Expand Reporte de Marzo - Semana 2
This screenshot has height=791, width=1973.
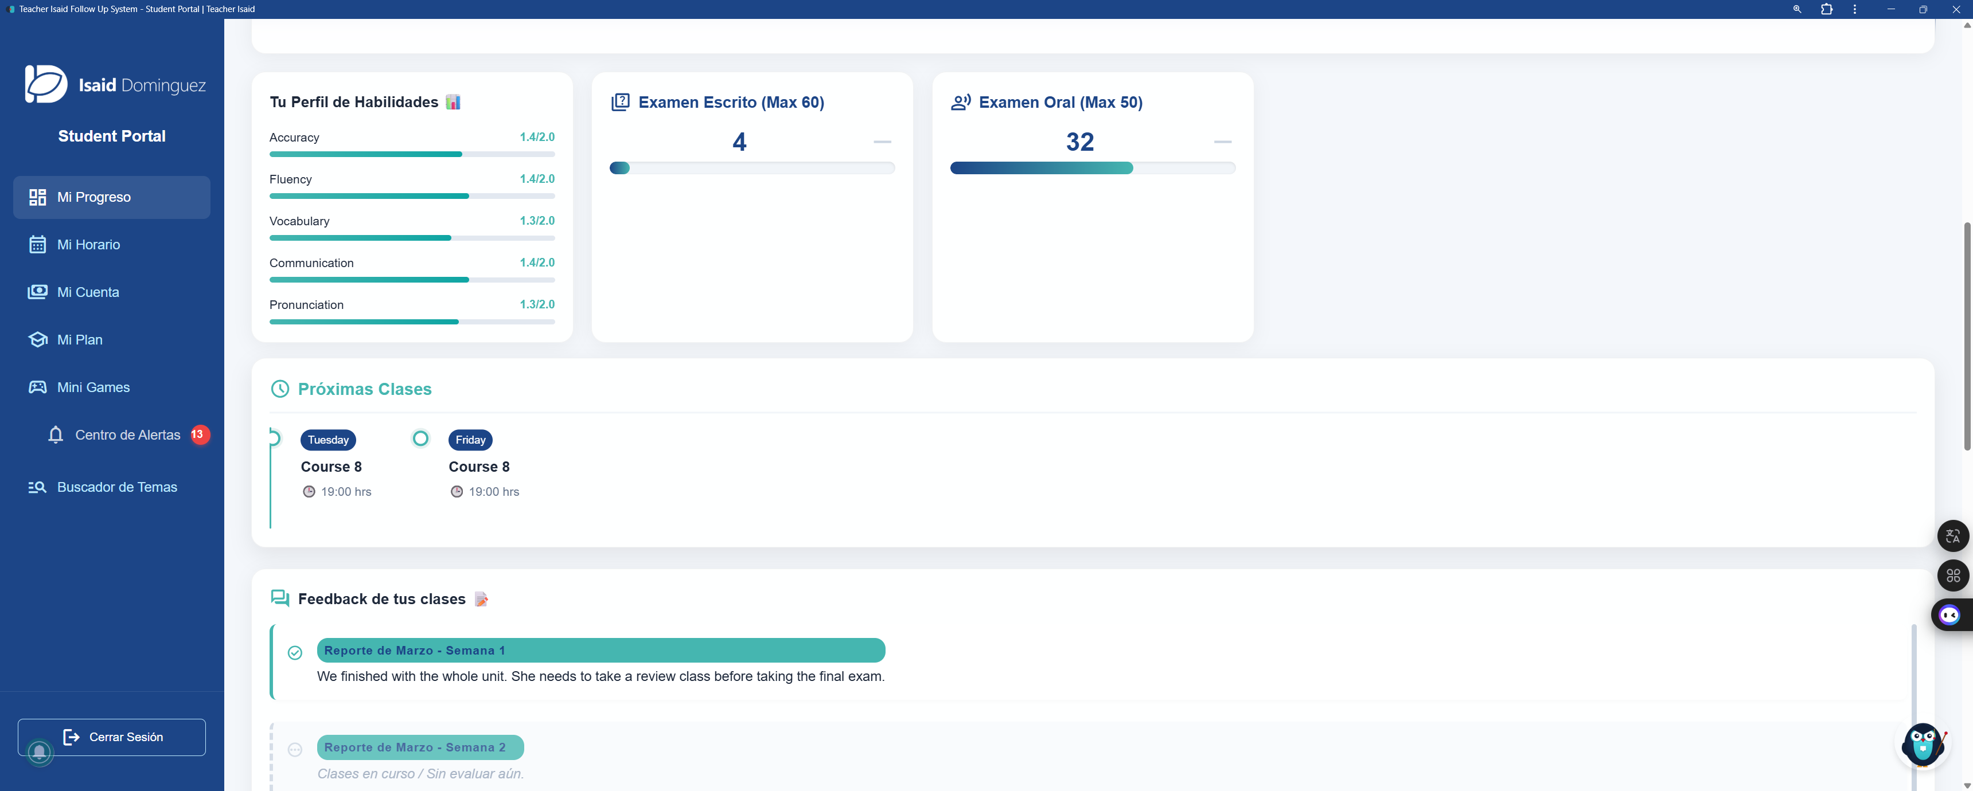coord(420,747)
